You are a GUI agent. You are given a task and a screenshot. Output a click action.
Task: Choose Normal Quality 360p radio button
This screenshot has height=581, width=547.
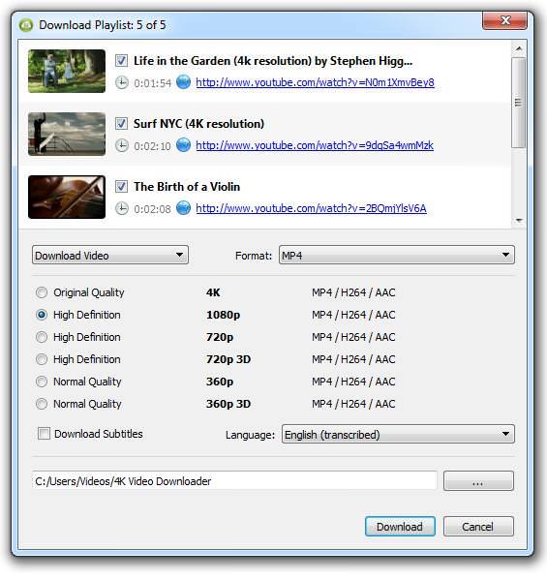coord(42,382)
